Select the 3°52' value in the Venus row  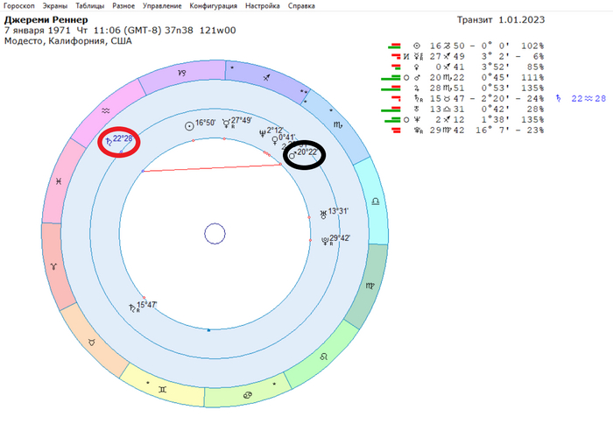[496, 67]
